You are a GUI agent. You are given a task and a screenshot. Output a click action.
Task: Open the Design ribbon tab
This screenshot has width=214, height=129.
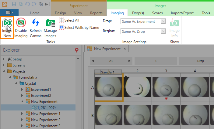click(x=60, y=13)
